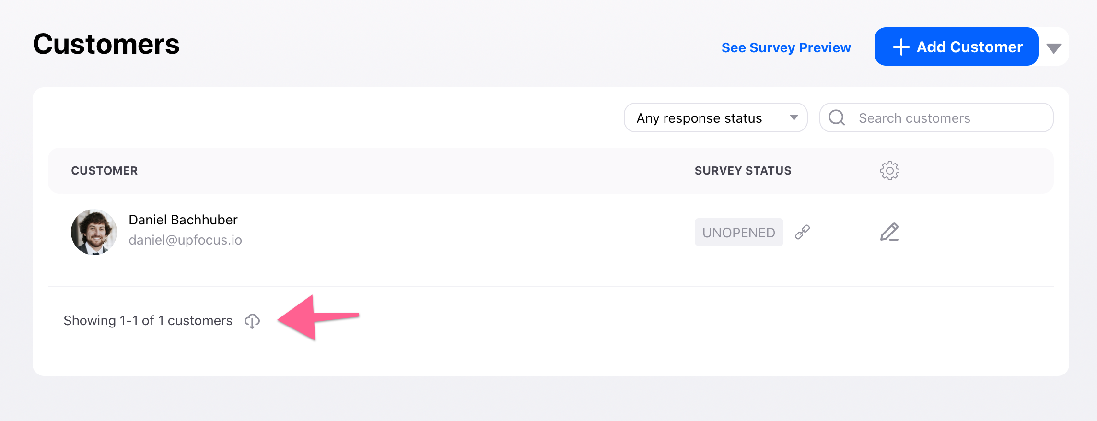
Task: Click the Showing 1-1 of 1 customers text
Action: click(x=148, y=321)
